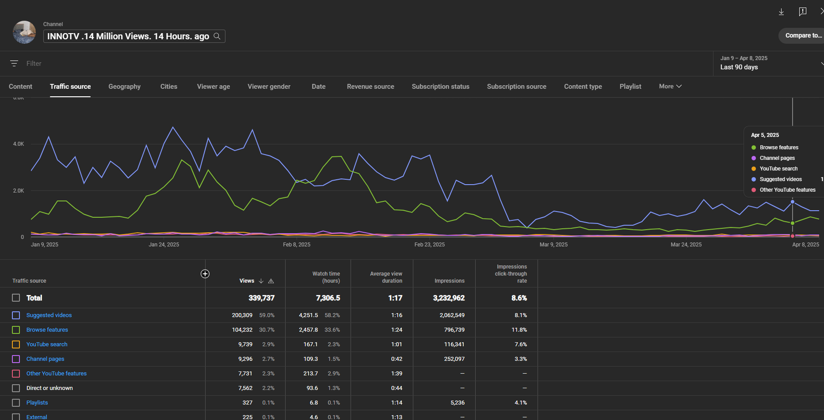Sort by Watch time (hours) column
This screenshot has width=824, height=420.
tap(326, 277)
